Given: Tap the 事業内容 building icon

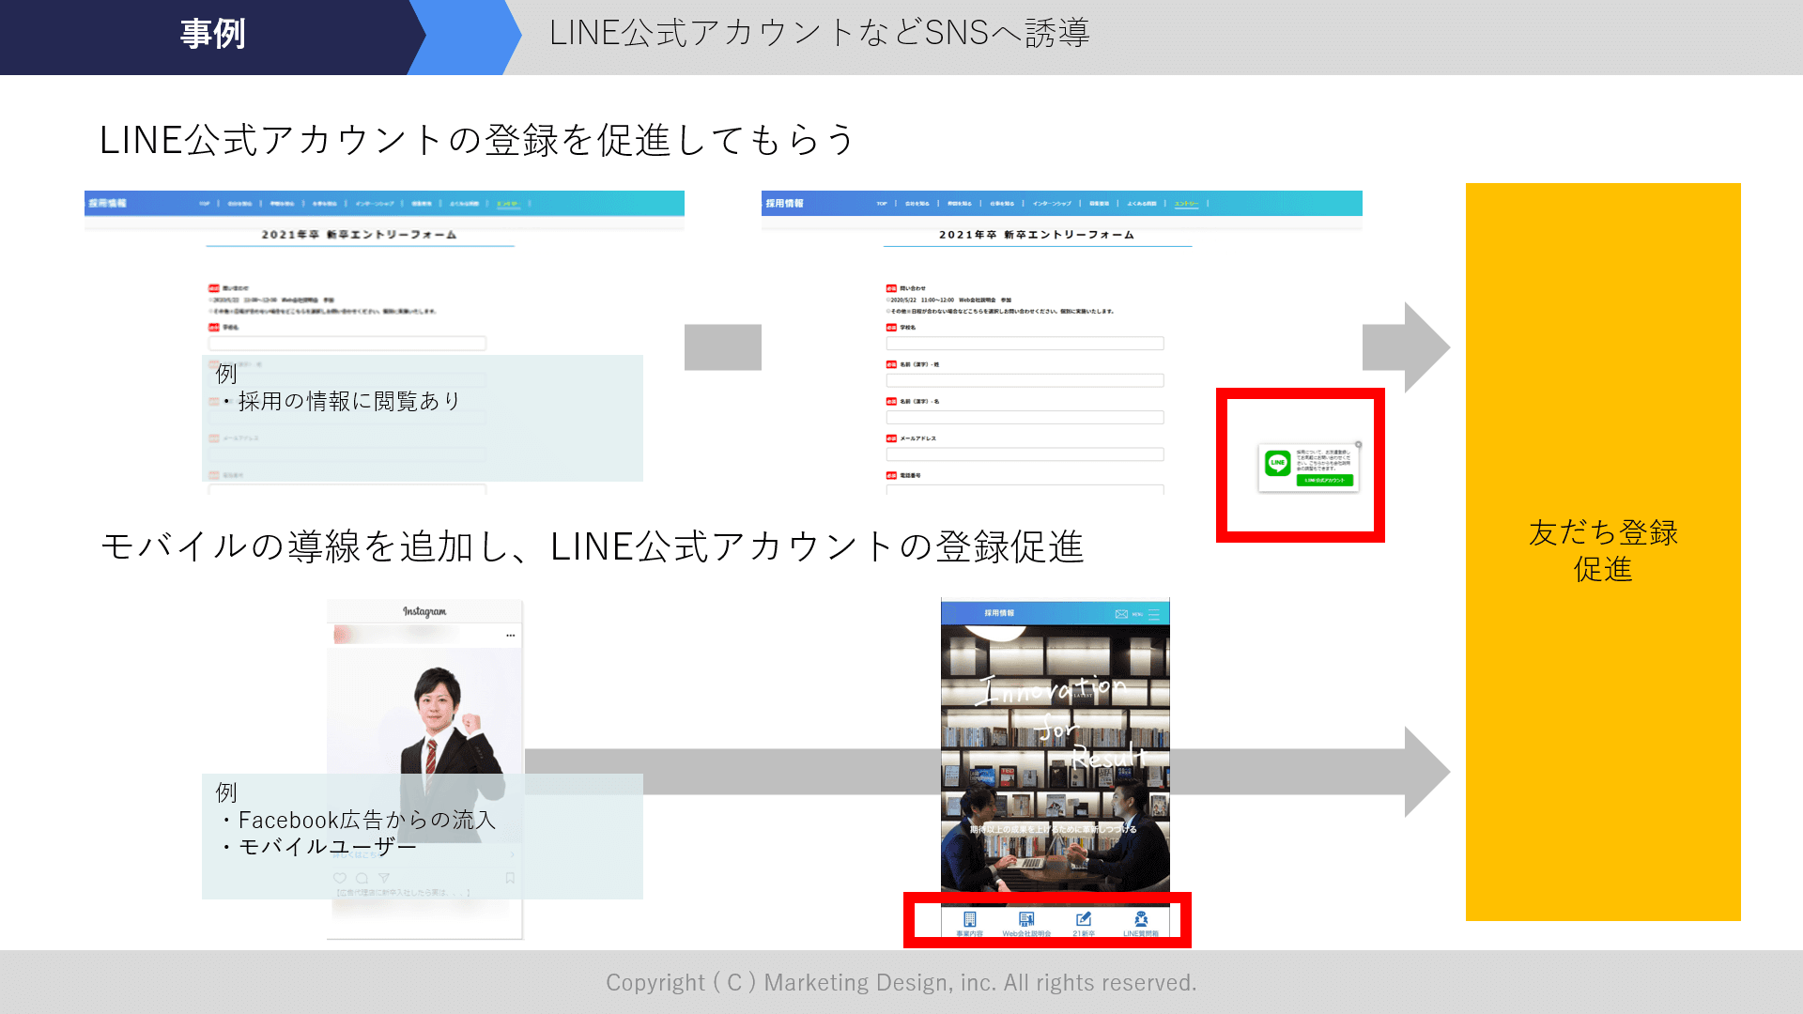Looking at the screenshot, I should tap(969, 920).
